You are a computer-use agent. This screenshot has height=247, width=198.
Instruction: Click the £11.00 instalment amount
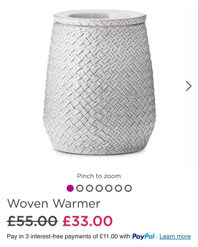click(x=109, y=236)
